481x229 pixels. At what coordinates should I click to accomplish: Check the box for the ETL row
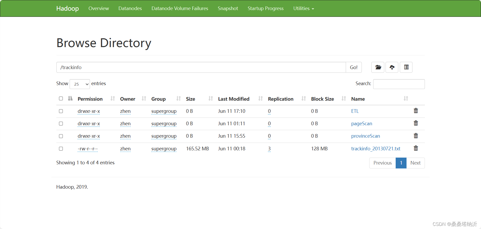tap(61, 111)
